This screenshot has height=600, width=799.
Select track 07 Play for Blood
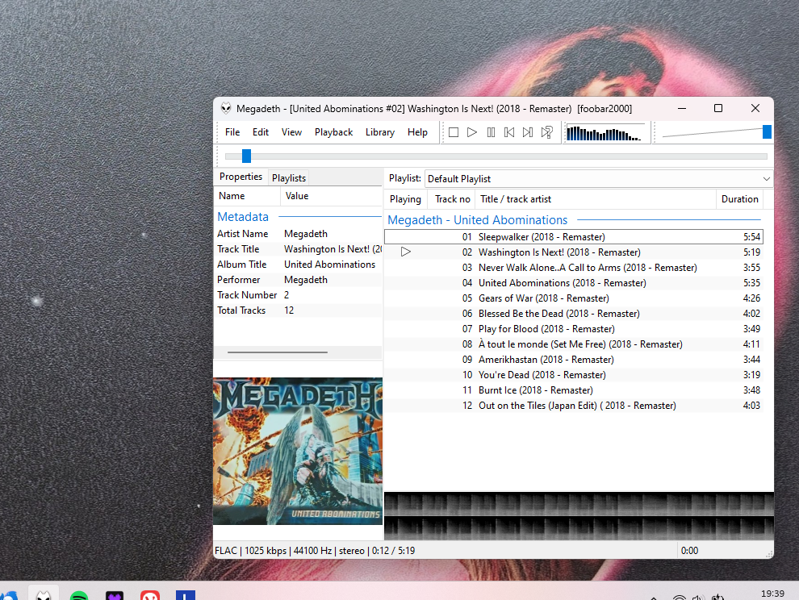(574, 328)
